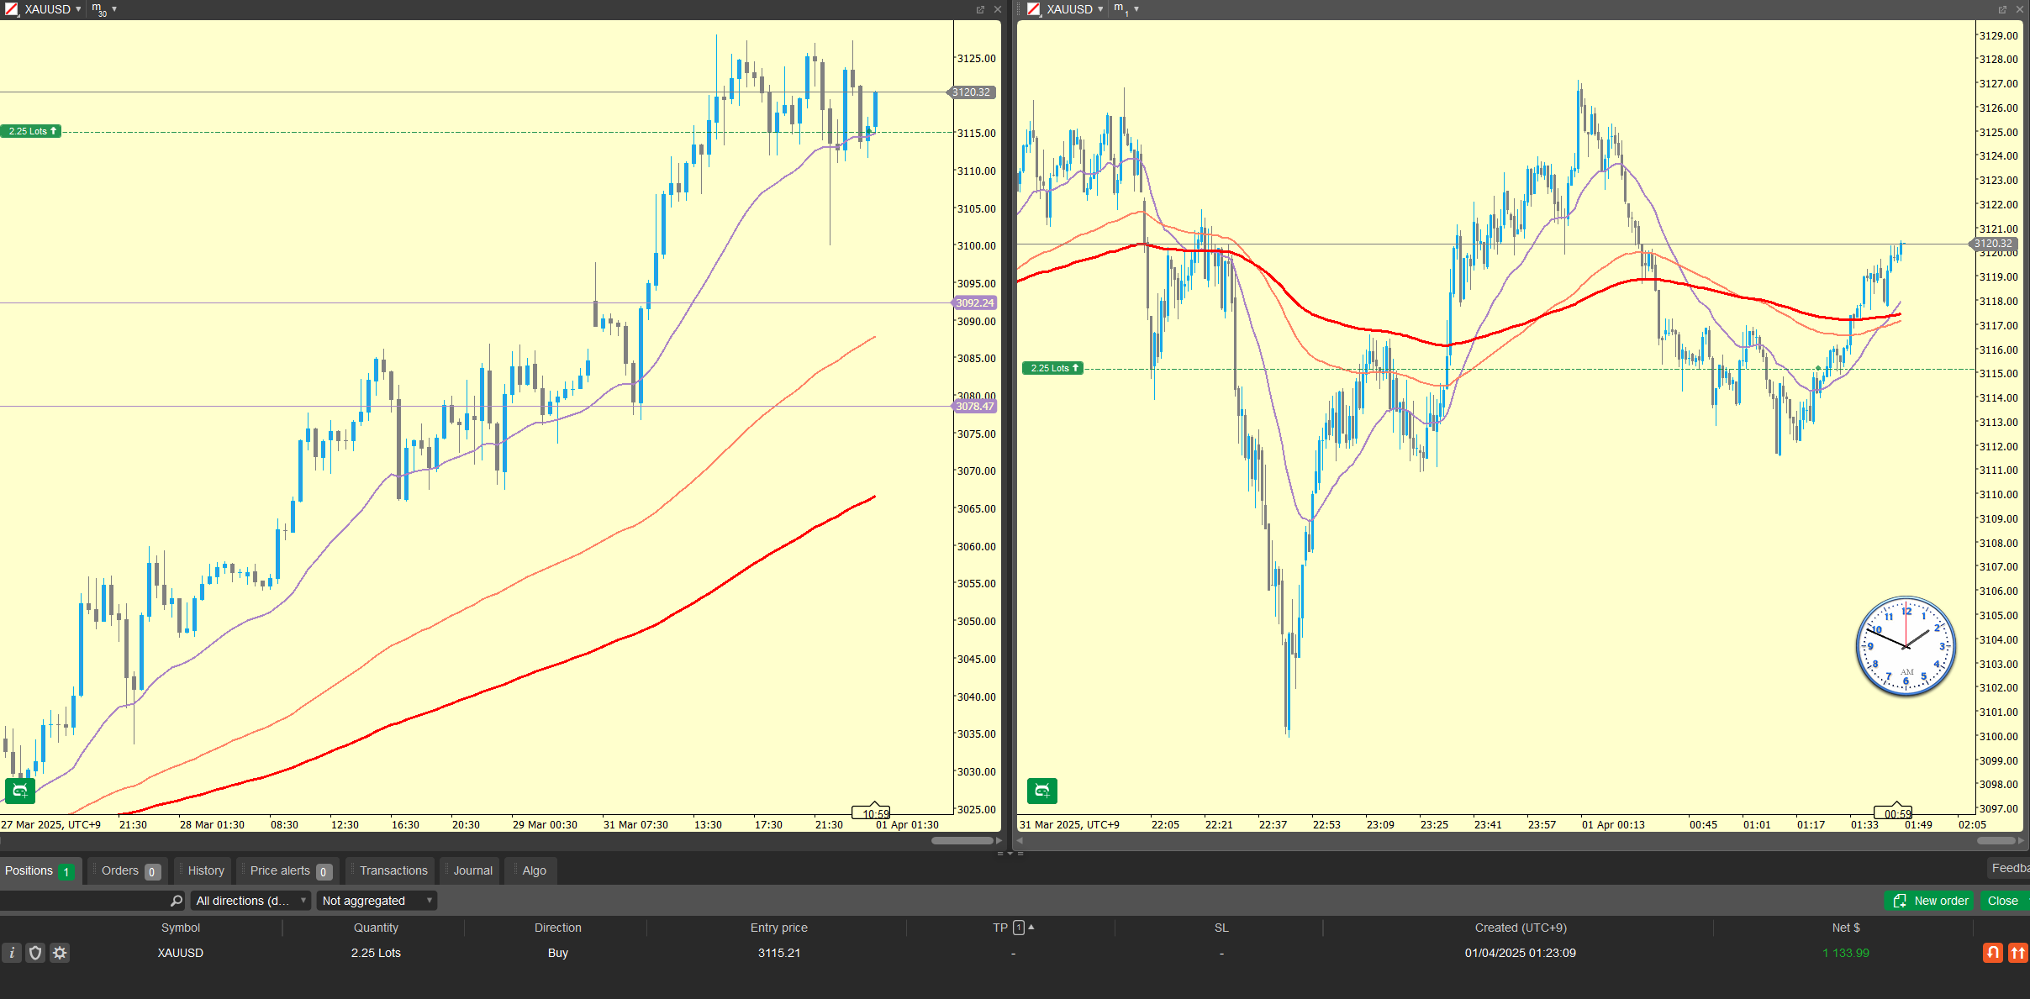The image size is (2030, 999).
Task: Open the Transactions tab
Action: (393, 870)
